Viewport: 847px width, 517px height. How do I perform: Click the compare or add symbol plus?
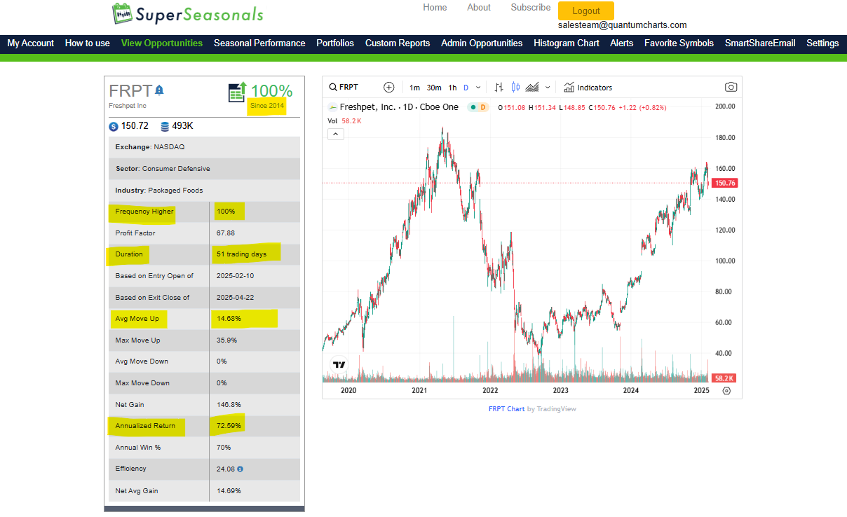coord(389,88)
